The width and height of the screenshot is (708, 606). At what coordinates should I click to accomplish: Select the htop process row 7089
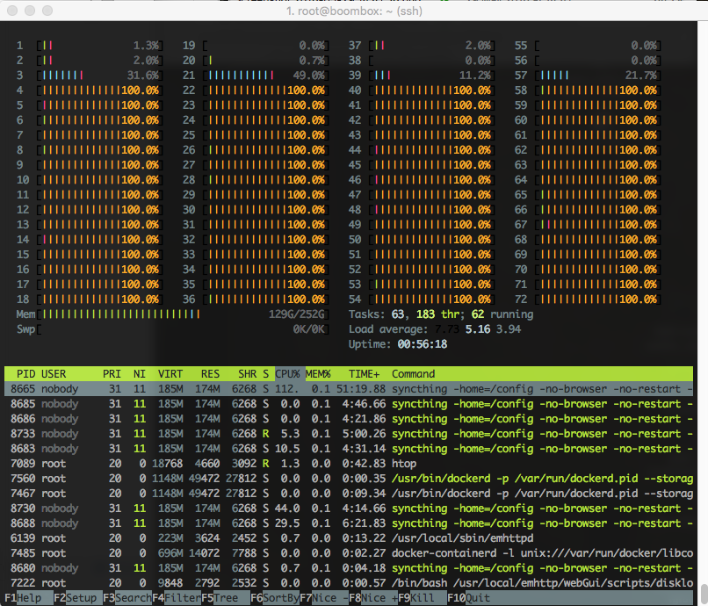(x=349, y=464)
